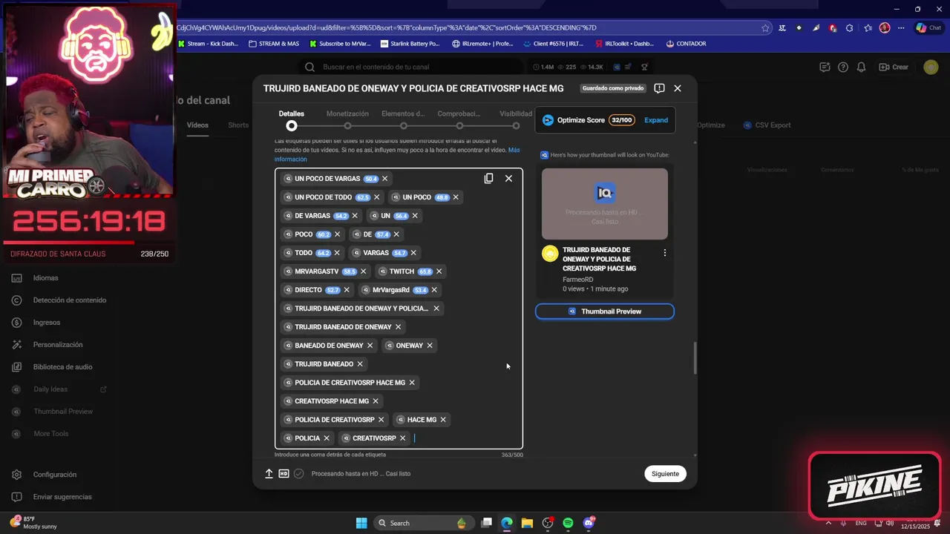
Task: Go to the Monetización step
Action: click(x=347, y=119)
